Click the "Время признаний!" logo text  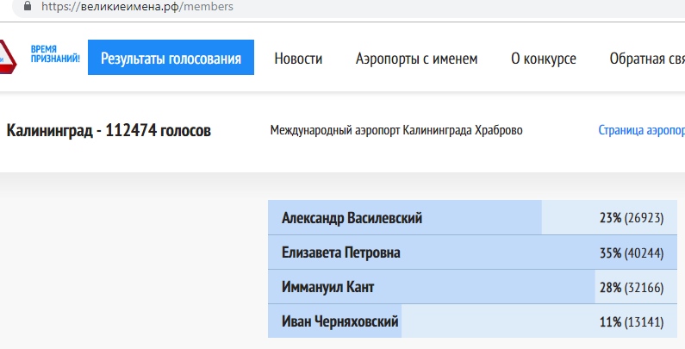[x=55, y=55]
